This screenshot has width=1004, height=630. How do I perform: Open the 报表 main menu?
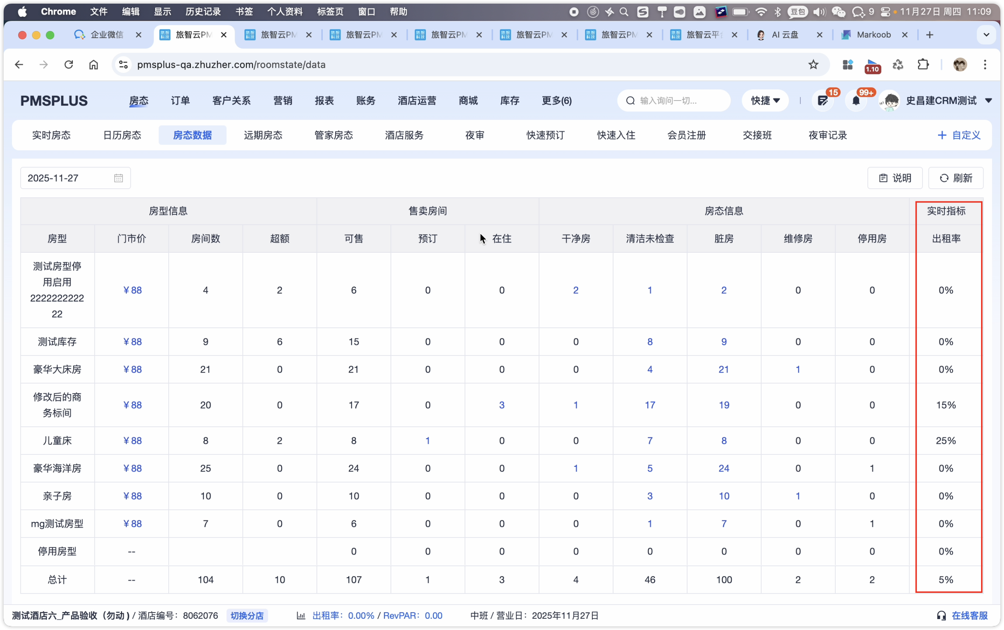tap(324, 101)
